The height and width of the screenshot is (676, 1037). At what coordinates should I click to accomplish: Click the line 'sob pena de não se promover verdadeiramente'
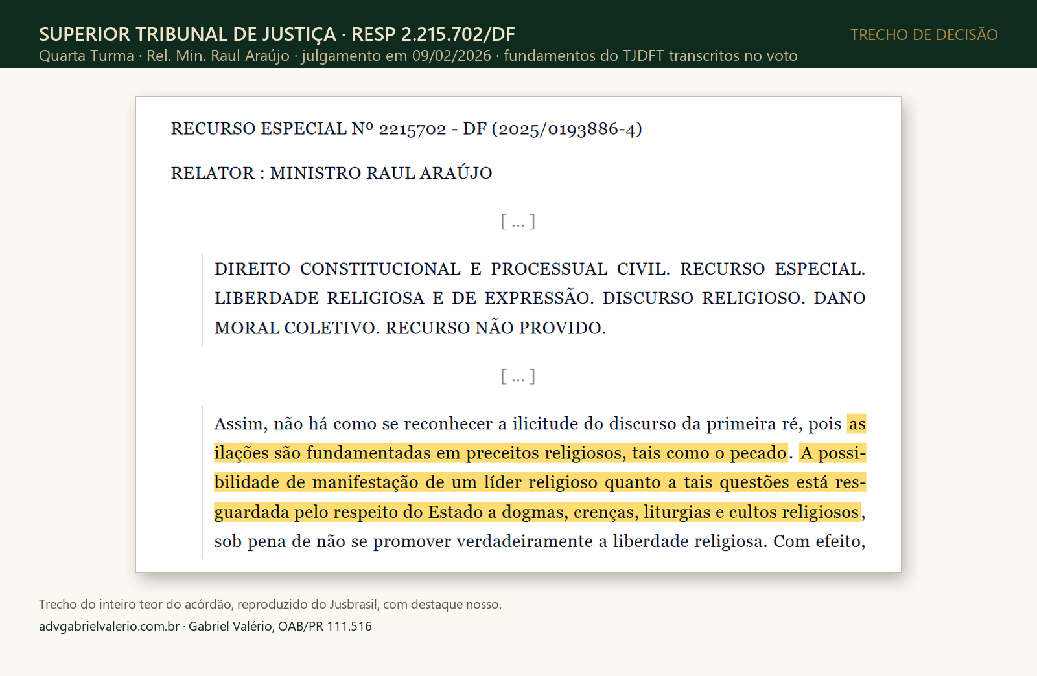point(540,541)
